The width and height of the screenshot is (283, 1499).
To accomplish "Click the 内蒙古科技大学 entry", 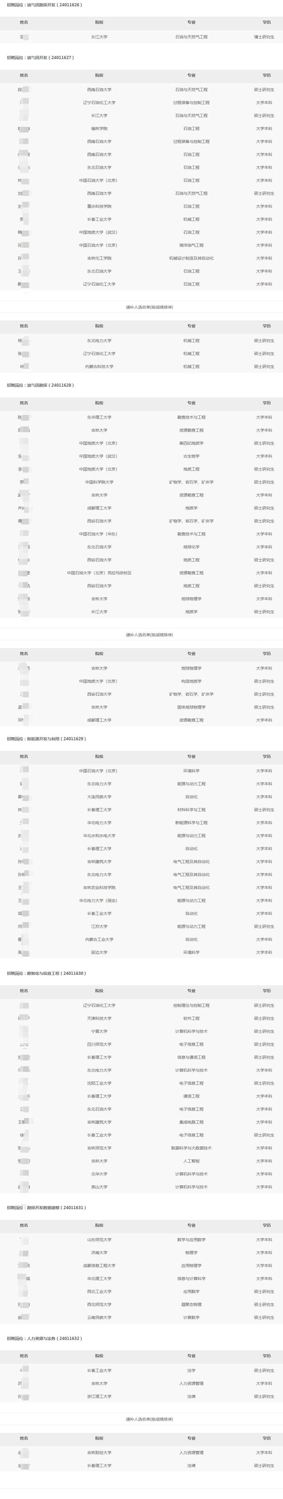I will click(x=99, y=367).
